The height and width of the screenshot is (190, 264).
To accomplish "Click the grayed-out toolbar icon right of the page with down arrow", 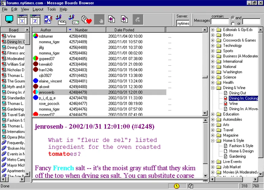I will pyautogui.click(x=138, y=20).
